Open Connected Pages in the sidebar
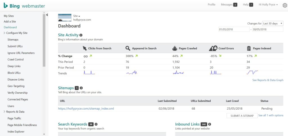Screen dimensions: 288x136 (x=18, y=99)
